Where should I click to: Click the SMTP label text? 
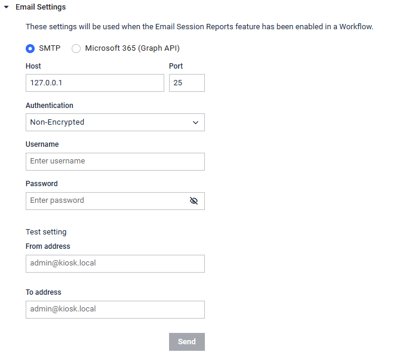(50, 48)
